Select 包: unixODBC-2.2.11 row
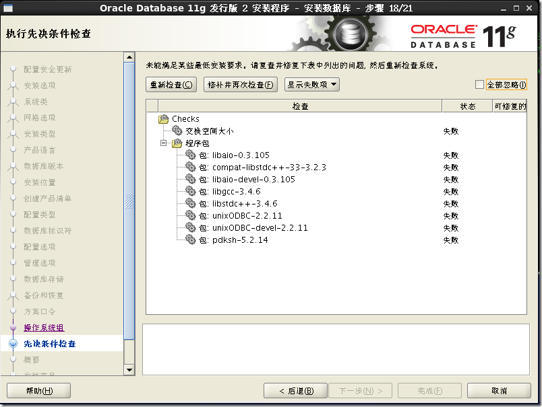 click(336, 215)
